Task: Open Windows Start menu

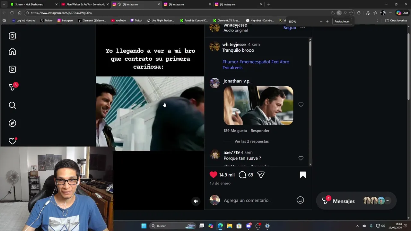Action: click(x=144, y=226)
